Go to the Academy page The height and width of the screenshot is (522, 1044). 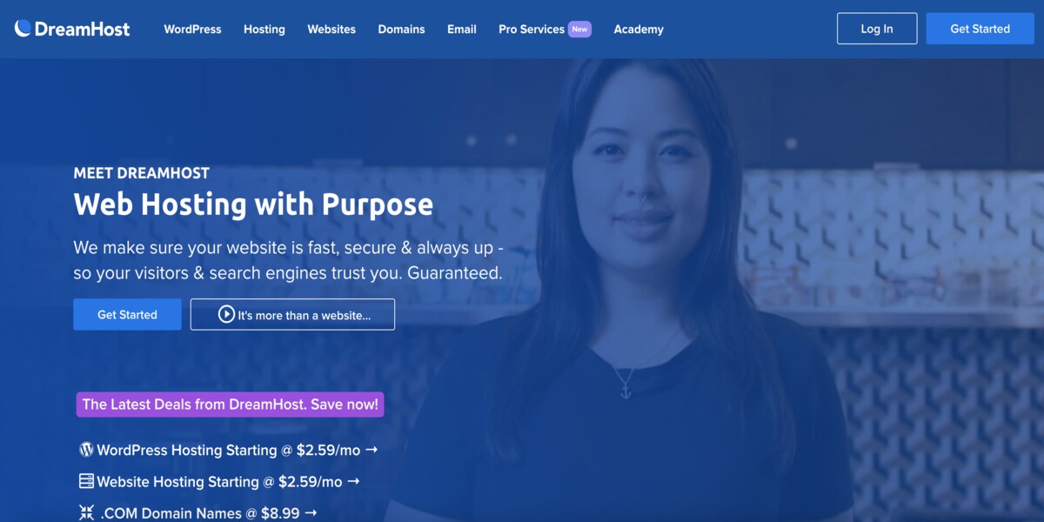tap(639, 29)
